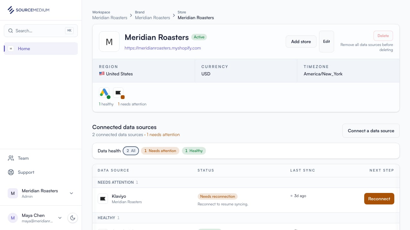The image size is (410, 230).
Task: Click the Team people icon
Action: pos(11,158)
